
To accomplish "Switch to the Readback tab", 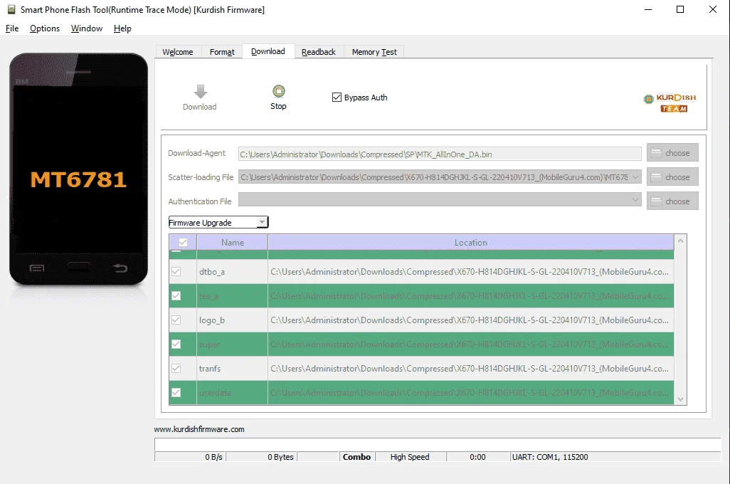I will point(319,52).
